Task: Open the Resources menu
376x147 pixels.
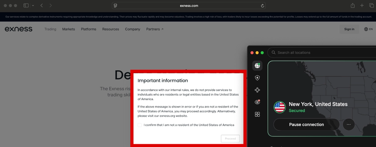Action: (x=111, y=29)
